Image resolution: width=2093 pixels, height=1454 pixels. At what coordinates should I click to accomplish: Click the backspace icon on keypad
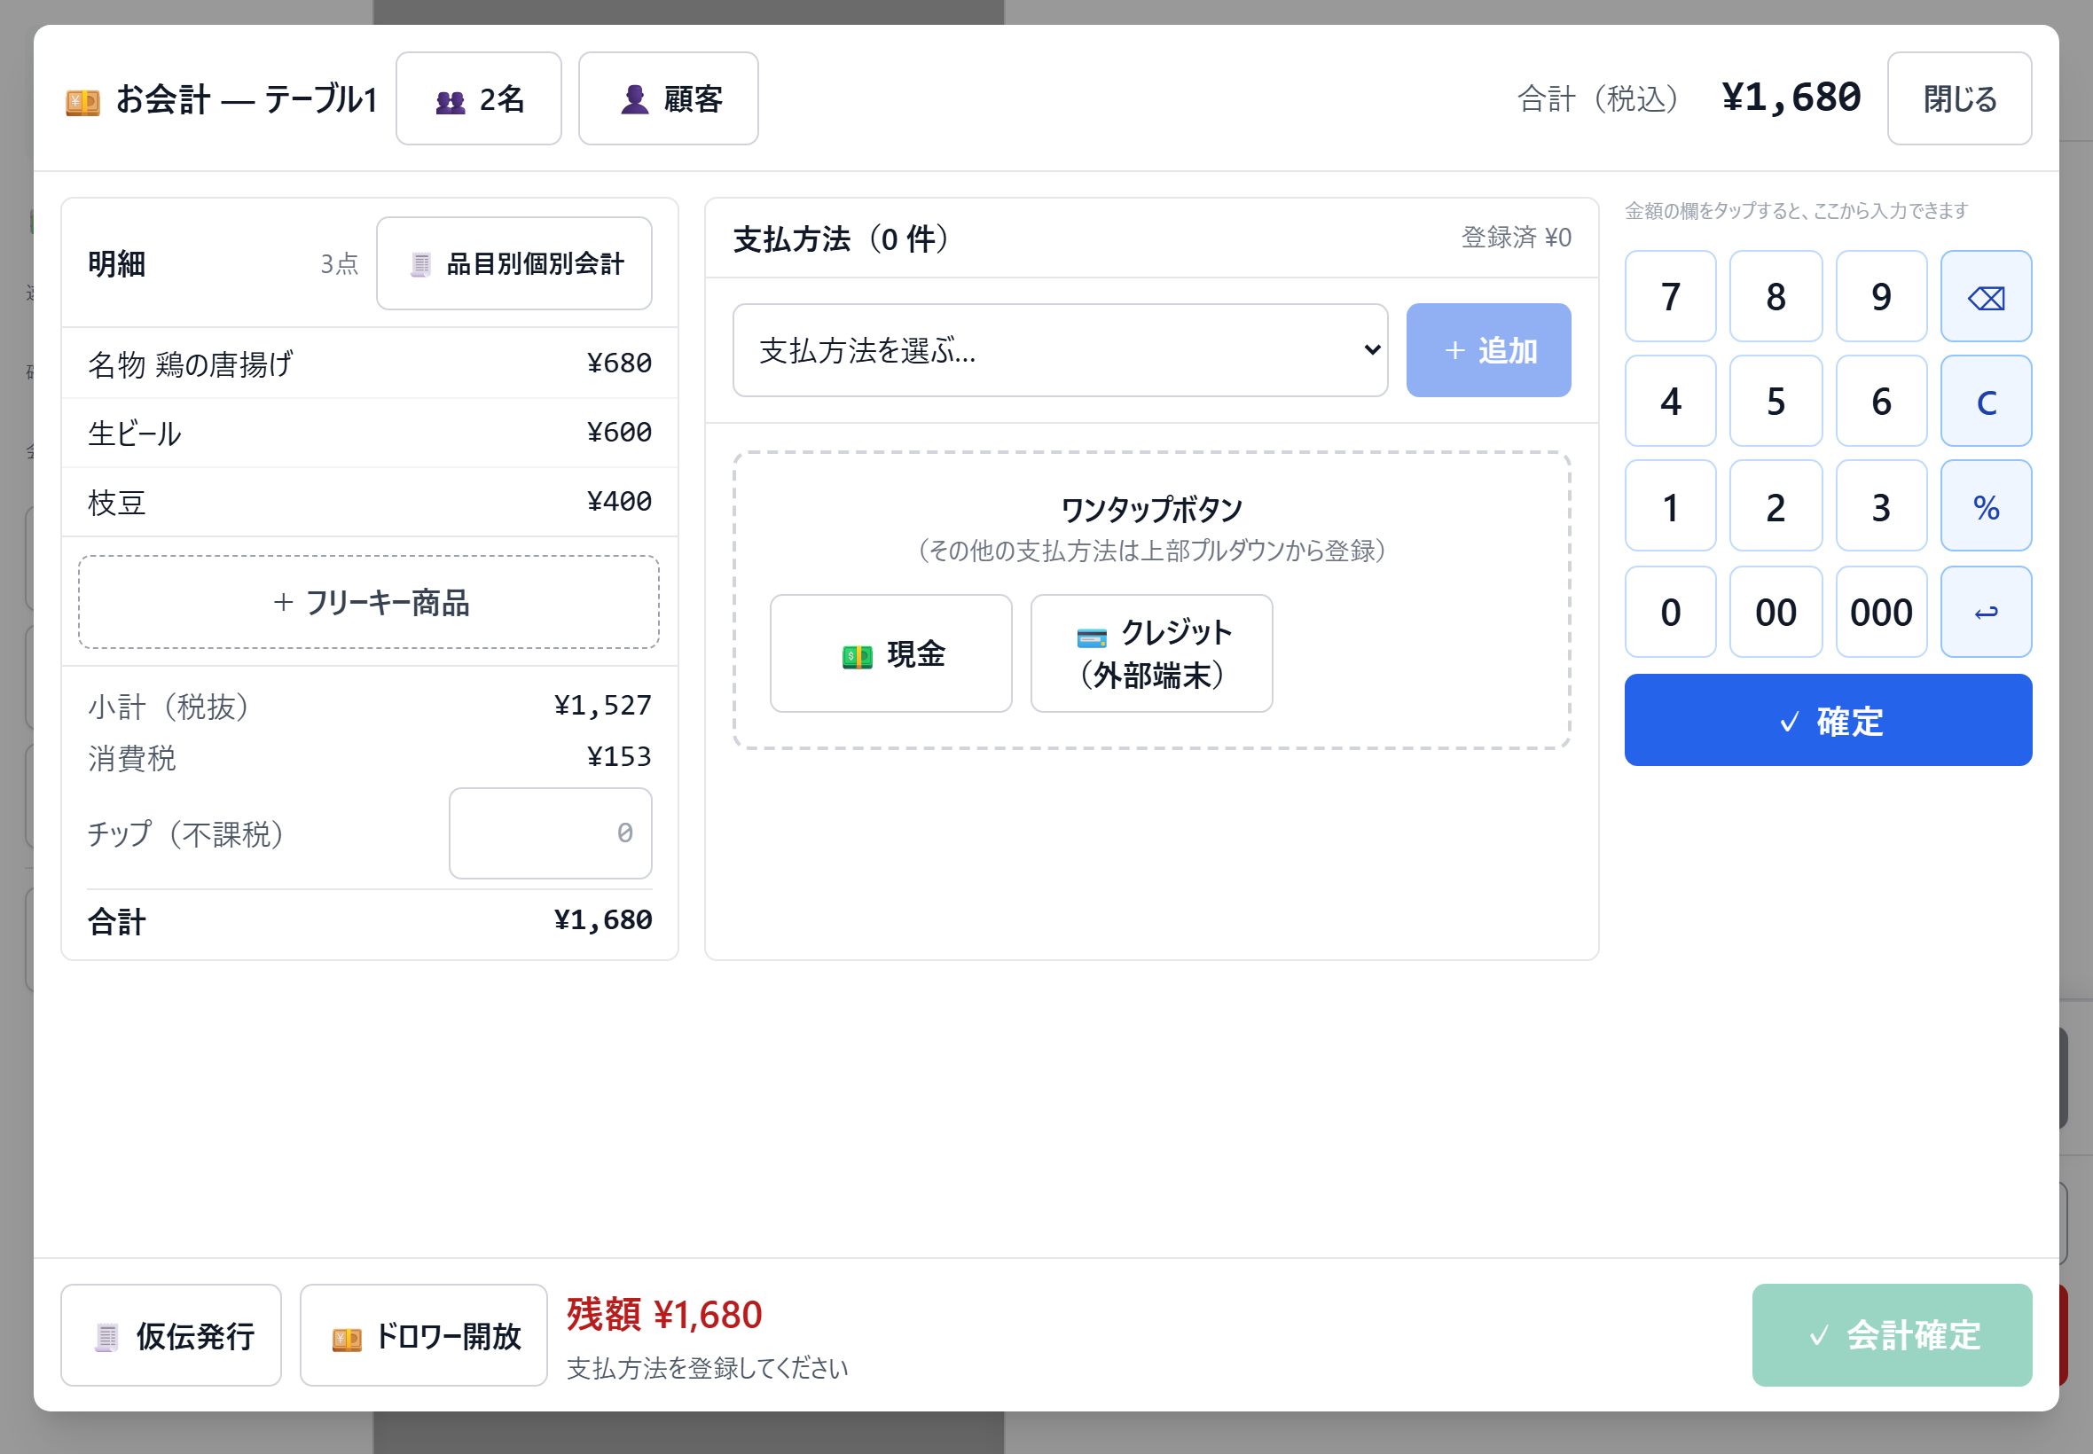(x=1986, y=297)
